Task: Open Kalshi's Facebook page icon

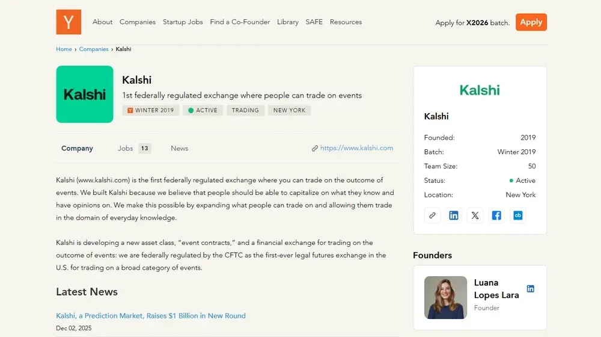Action: (496, 215)
